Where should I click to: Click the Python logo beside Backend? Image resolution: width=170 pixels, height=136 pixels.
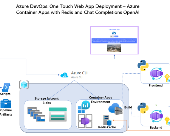(x=143, y=108)
